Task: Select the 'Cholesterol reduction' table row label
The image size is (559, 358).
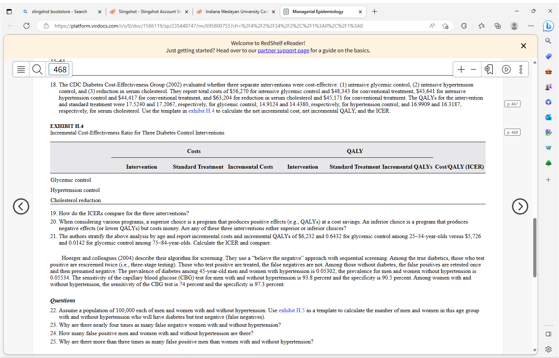Action: pos(76,200)
